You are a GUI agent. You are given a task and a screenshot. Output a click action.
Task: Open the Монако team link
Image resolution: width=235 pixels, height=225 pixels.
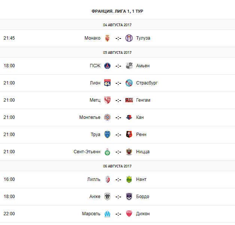pos(92,38)
